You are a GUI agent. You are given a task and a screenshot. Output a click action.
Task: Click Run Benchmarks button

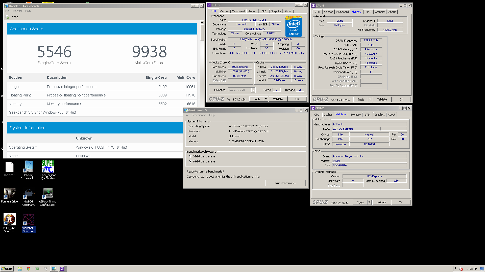pyautogui.click(x=285, y=183)
